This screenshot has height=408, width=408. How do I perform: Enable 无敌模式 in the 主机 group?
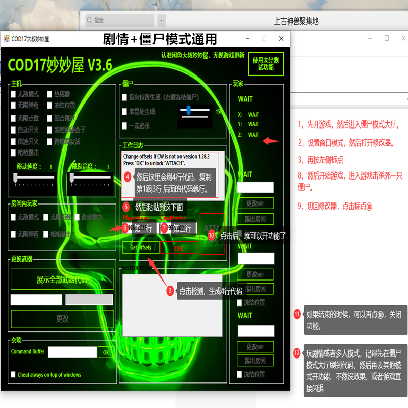point(13,94)
